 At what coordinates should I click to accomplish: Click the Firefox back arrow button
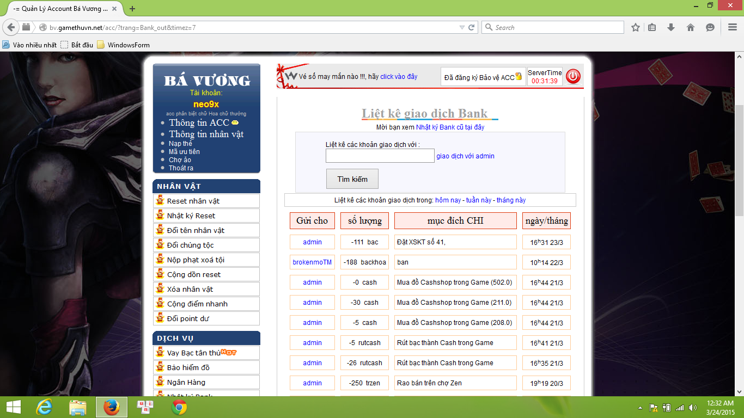(x=11, y=27)
